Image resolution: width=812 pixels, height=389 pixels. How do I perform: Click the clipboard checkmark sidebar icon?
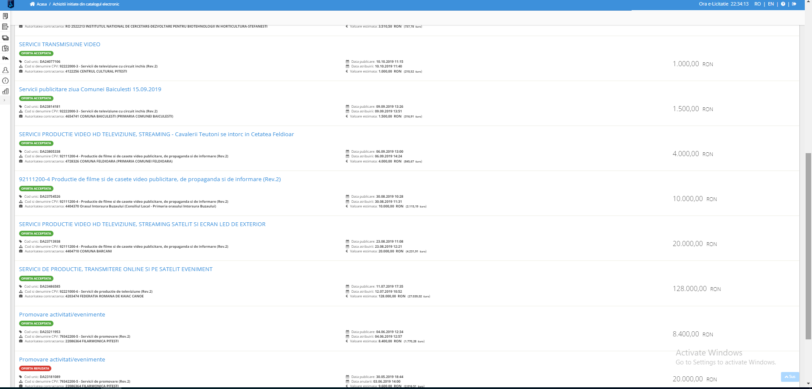coord(5,48)
